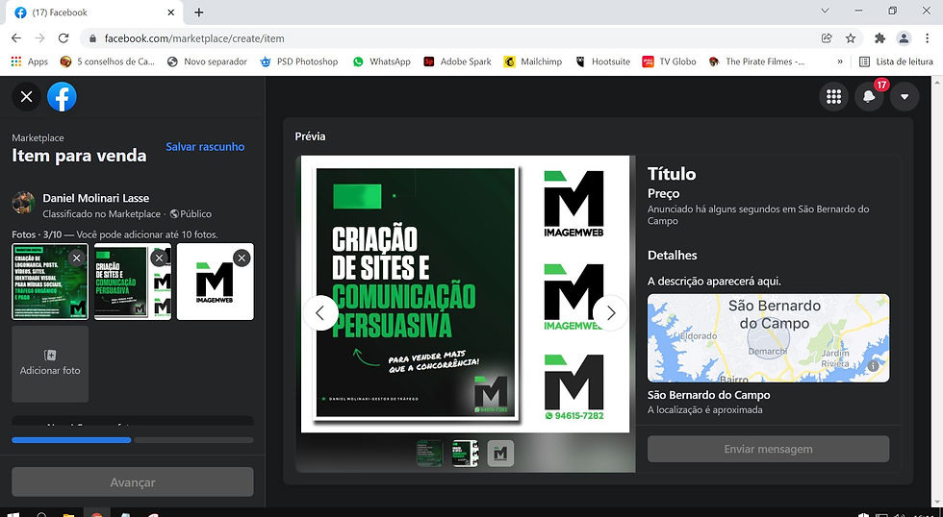This screenshot has width=943, height=517.
Task: Click the browser forward arrow
Action: (39, 37)
